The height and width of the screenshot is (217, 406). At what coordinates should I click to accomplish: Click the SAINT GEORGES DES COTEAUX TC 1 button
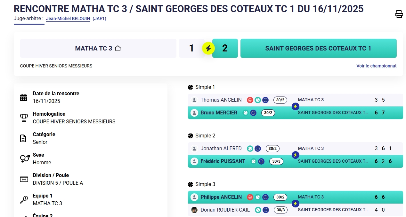(318, 48)
